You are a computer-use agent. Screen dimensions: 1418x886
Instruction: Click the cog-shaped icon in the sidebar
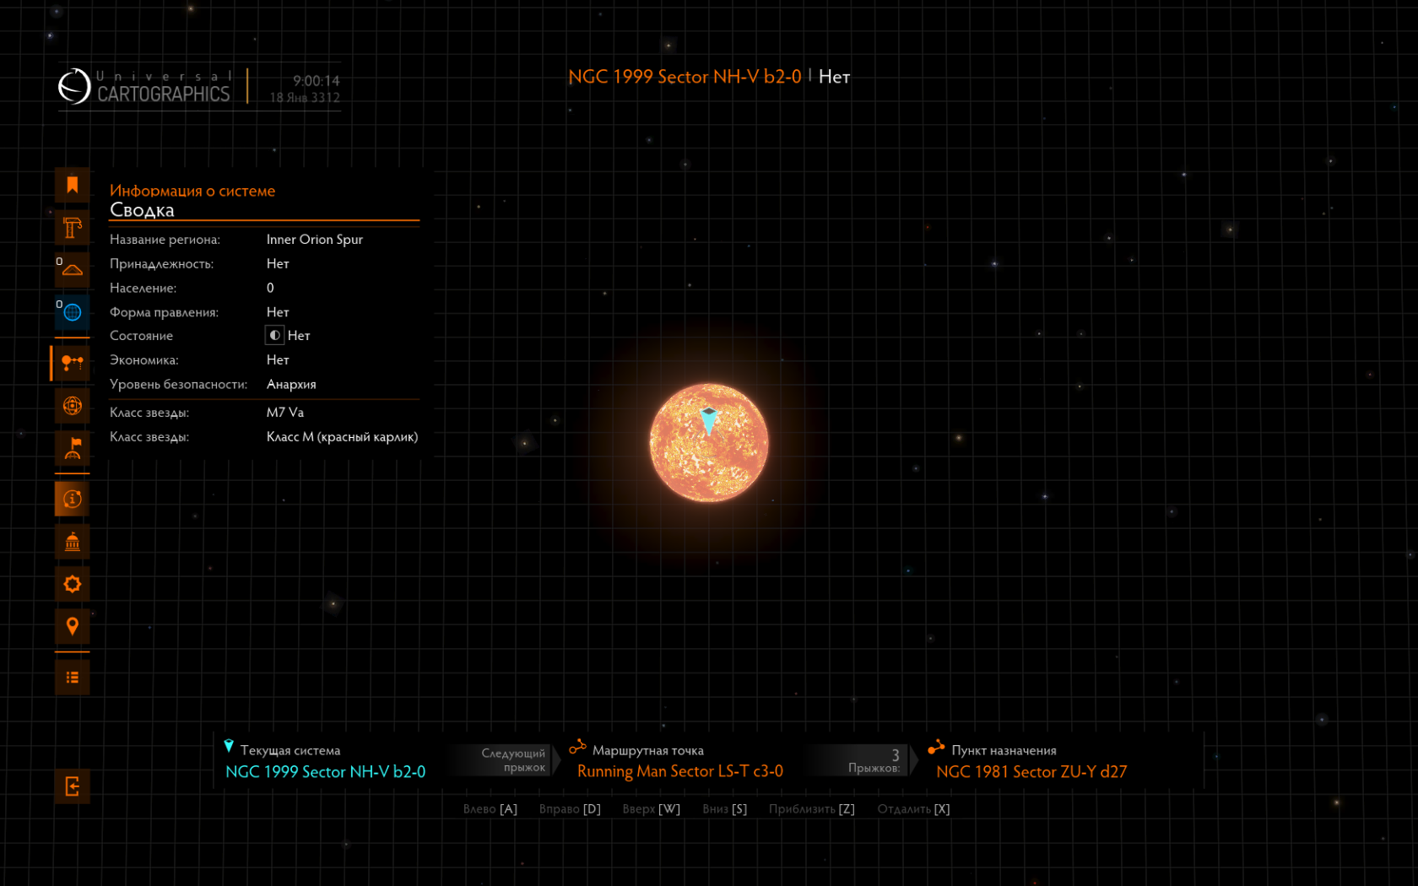coord(73,584)
